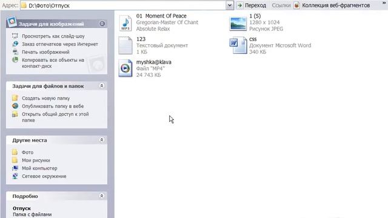Open the address bar dropdown arrow
This screenshot has width=388, height=218.
click(x=230, y=5)
